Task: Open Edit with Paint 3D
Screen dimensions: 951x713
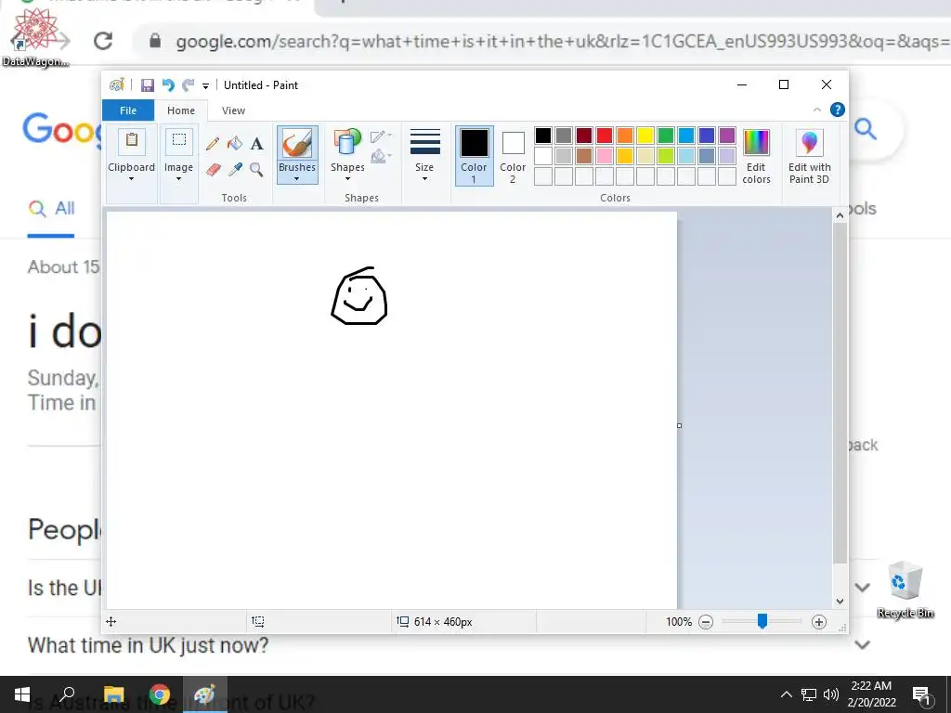Action: pos(809,156)
